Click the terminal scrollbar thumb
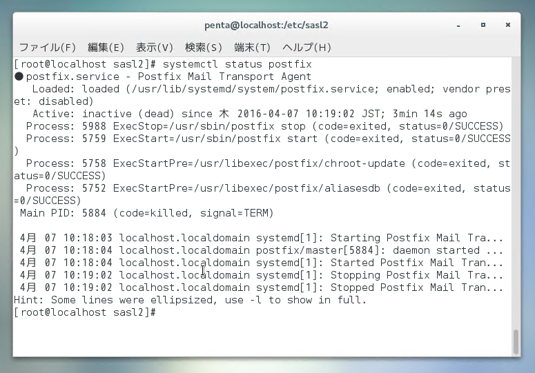535x373 pixels. [515, 341]
